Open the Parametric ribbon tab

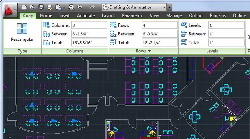(132, 15)
